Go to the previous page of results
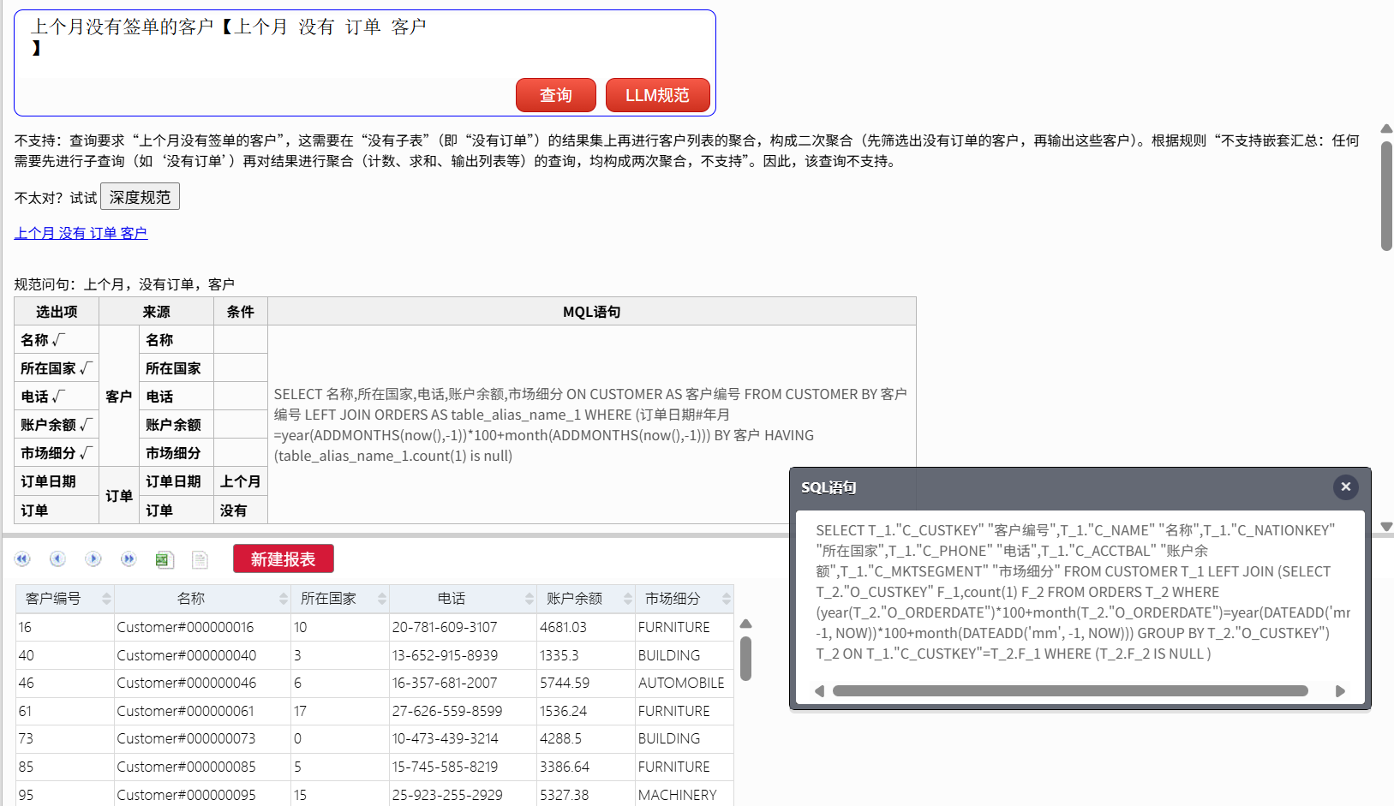Screen dimensions: 1394x806 pos(57,559)
